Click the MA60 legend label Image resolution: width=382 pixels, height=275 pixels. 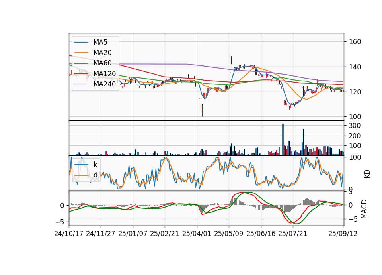[x=102, y=63]
